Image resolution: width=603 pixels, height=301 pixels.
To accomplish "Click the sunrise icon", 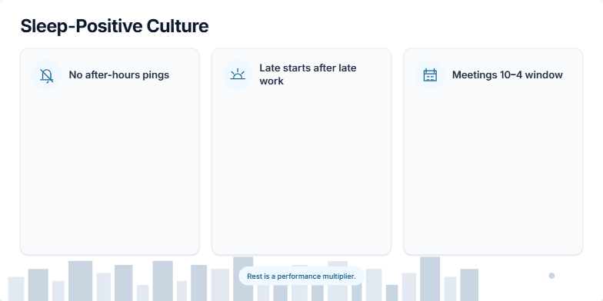I will pyautogui.click(x=238, y=74).
